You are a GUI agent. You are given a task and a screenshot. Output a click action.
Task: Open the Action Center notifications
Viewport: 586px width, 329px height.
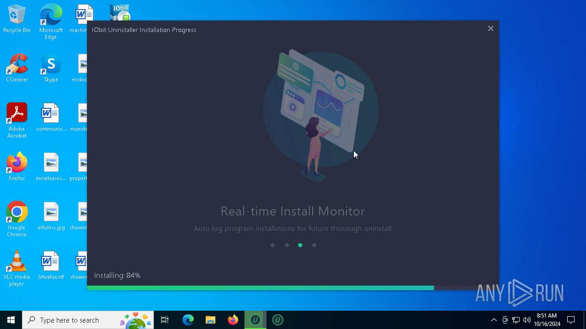[x=571, y=320]
